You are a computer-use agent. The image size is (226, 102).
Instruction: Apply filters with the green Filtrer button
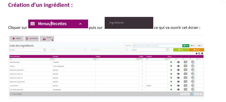181,50
